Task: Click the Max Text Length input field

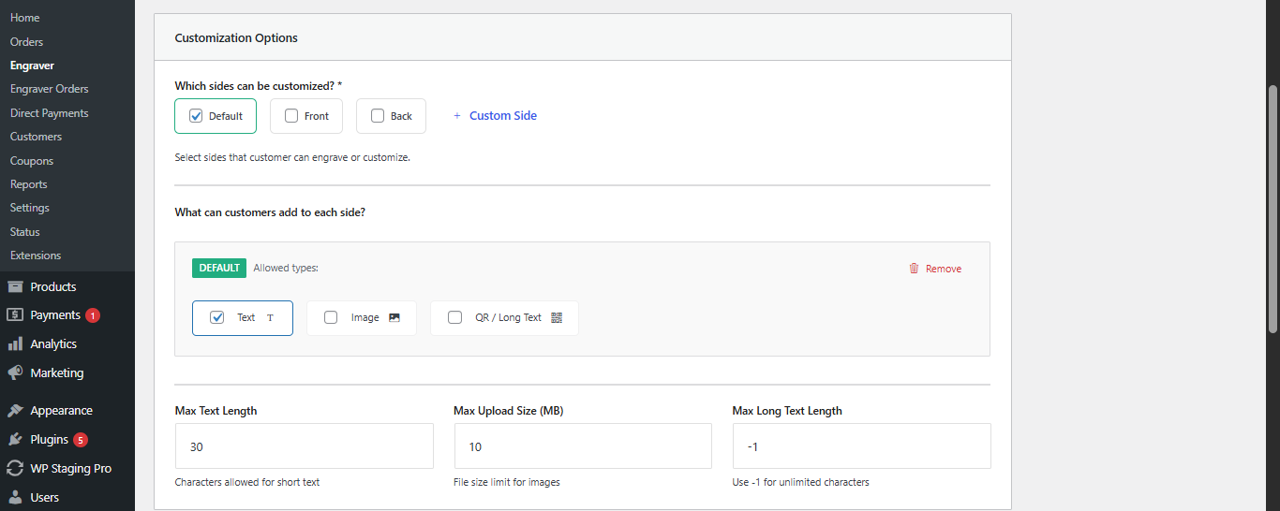Action: 304,446
